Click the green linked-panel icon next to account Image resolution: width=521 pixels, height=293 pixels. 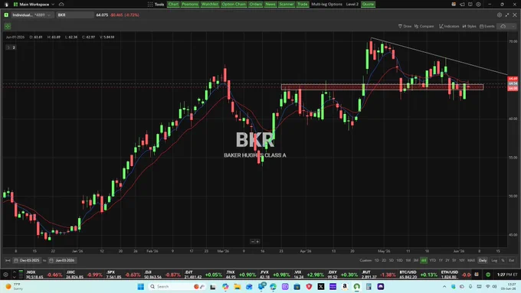[x=6, y=15]
